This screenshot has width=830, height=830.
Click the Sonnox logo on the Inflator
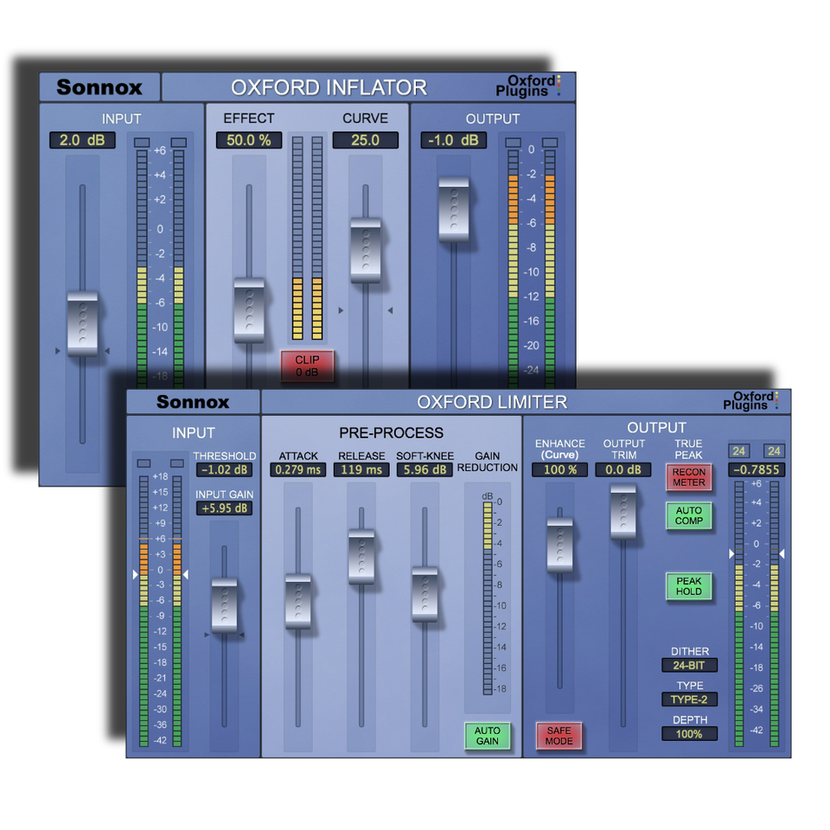coord(99,87)
